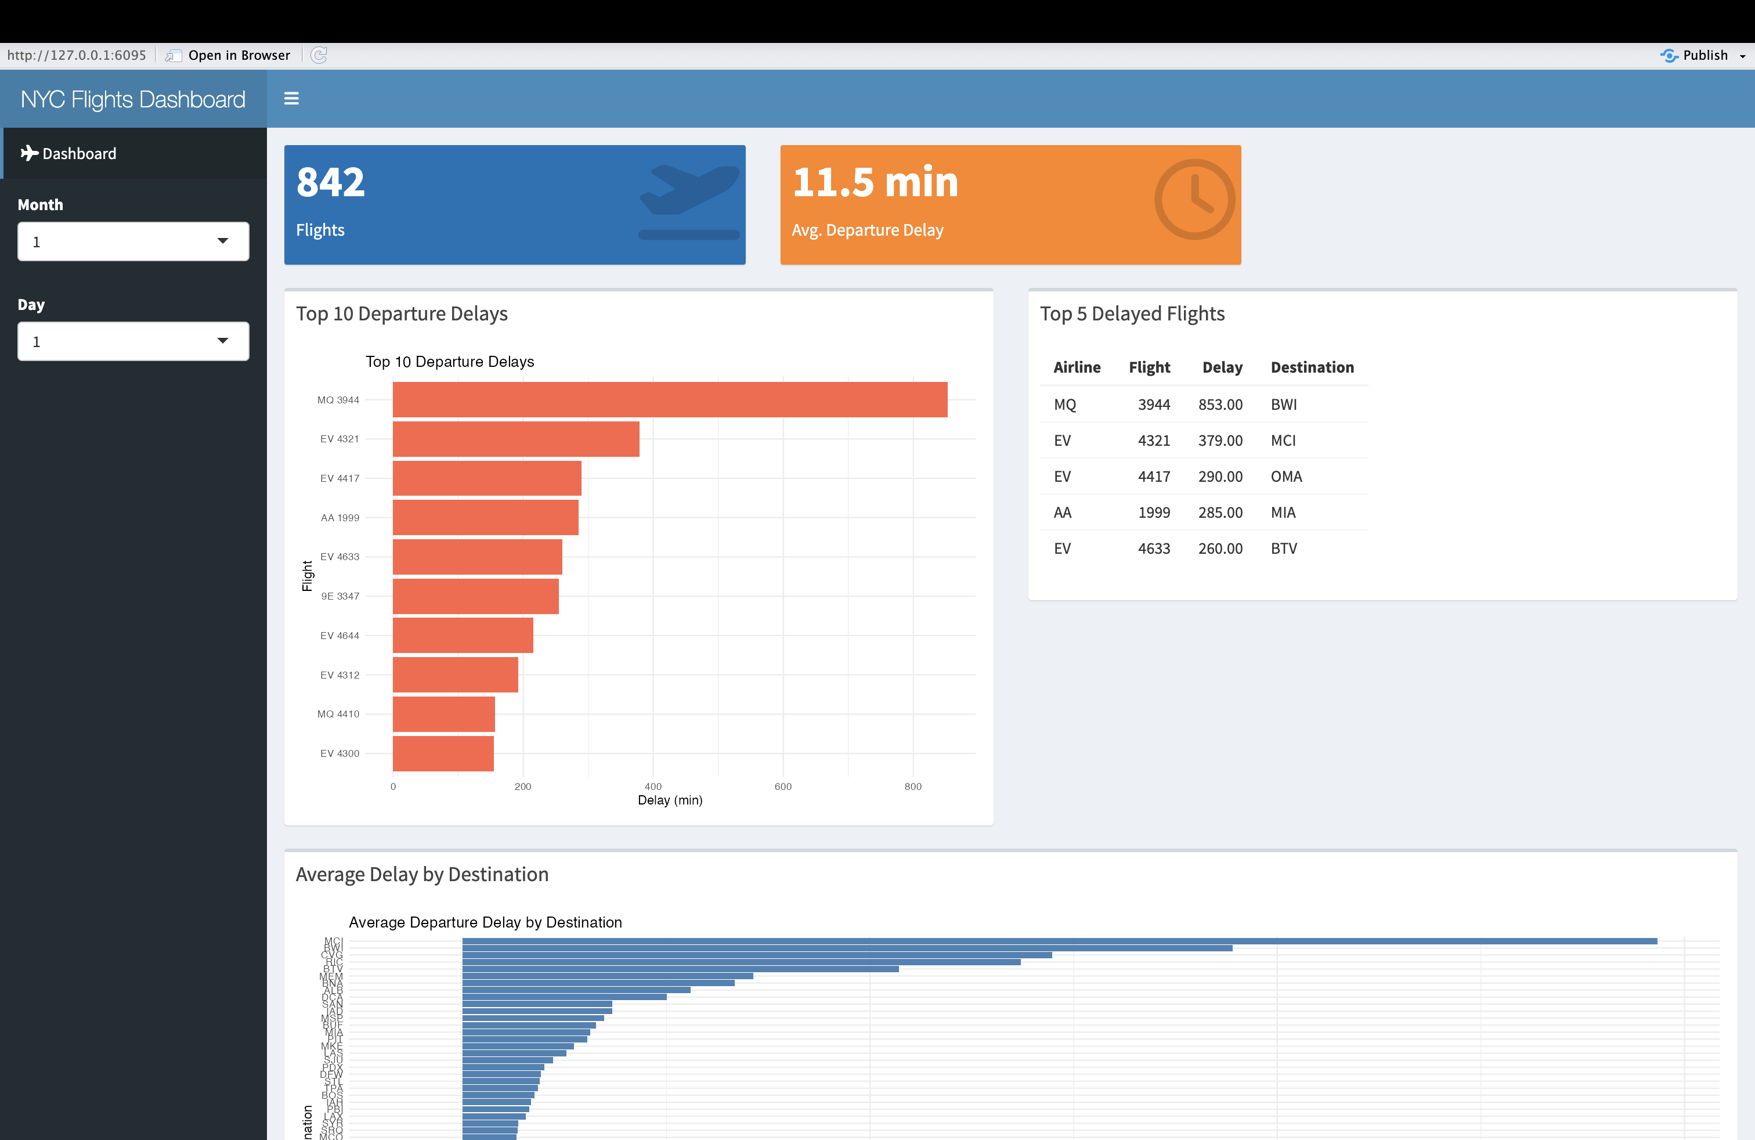Click destination BWI in table
Screen dimensions: 1755x1140
point(1284,404)
